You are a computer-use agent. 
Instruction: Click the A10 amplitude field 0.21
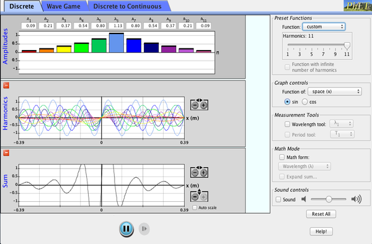pyautogui.click(x=186, y=25)
